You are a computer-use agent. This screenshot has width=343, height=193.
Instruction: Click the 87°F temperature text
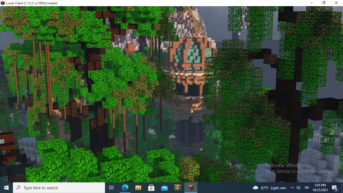point(264,188)
